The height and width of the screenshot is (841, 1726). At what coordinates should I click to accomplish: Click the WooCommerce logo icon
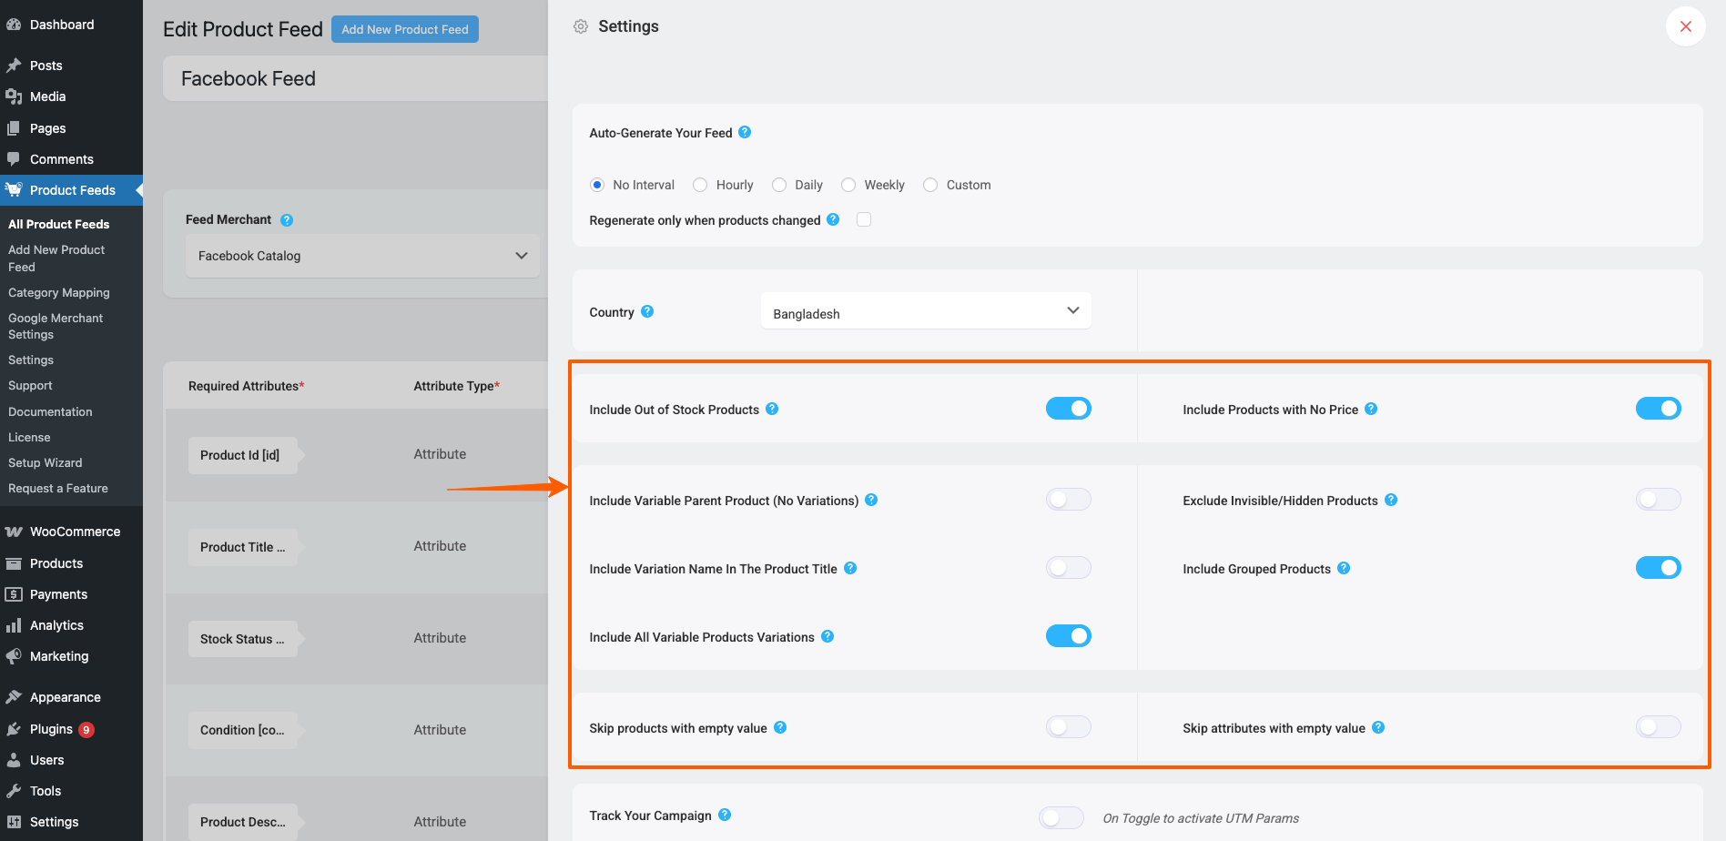[14, 532]
